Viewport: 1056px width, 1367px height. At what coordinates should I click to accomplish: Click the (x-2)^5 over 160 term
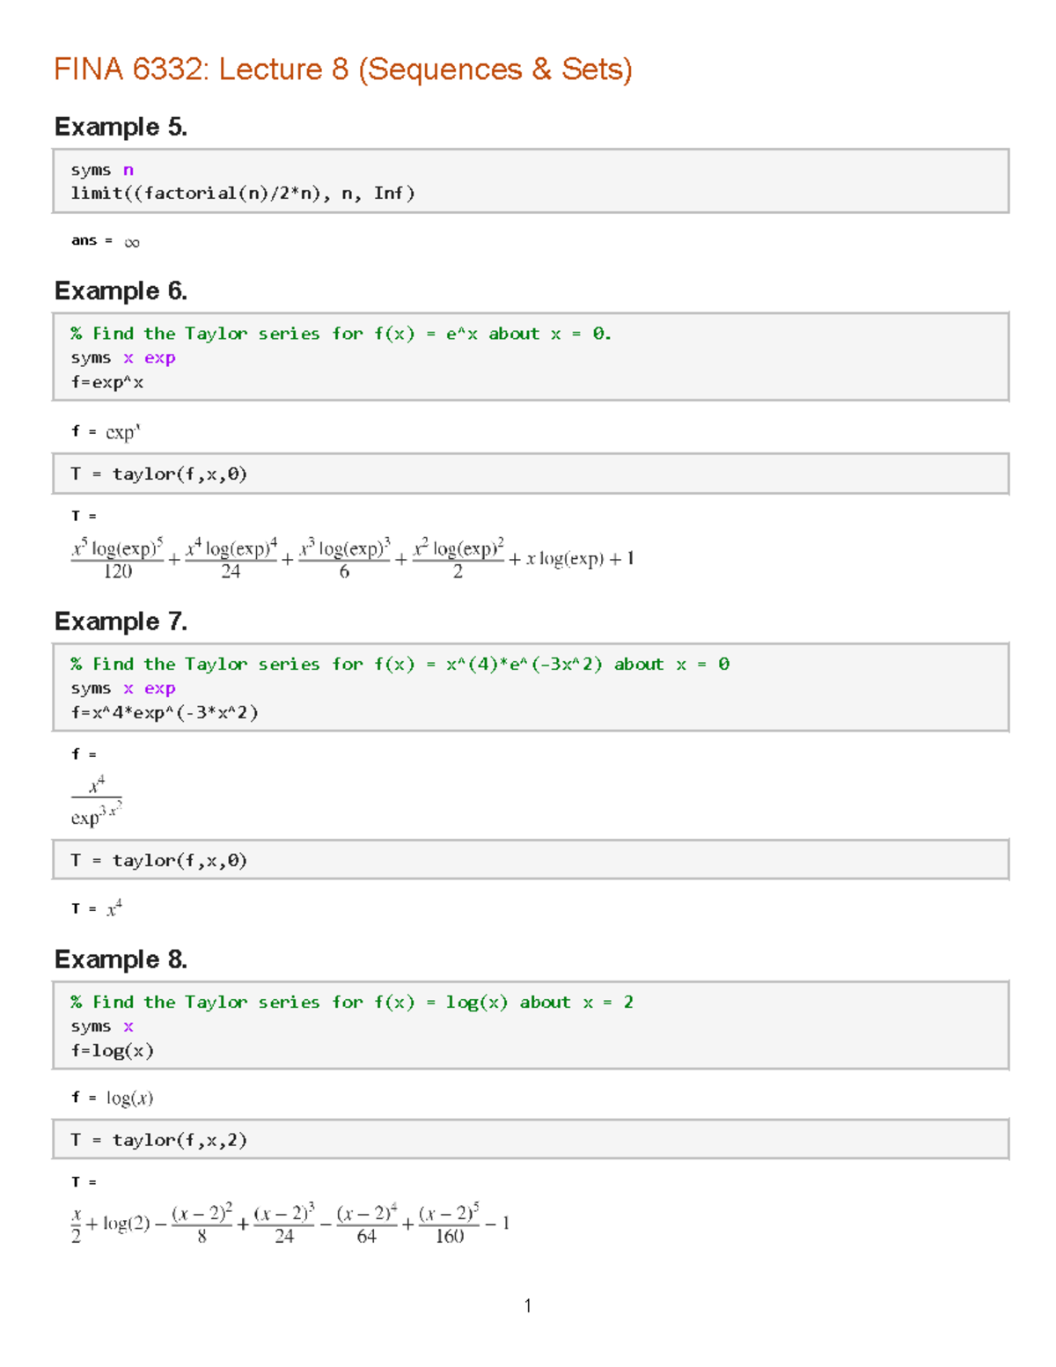click(449, 1224)
